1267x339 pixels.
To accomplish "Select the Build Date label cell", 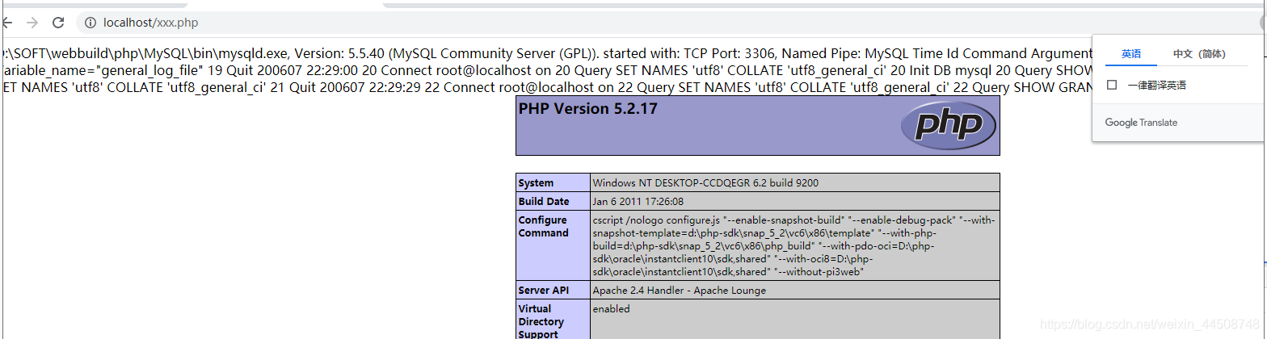I will [x=554, y=202].
